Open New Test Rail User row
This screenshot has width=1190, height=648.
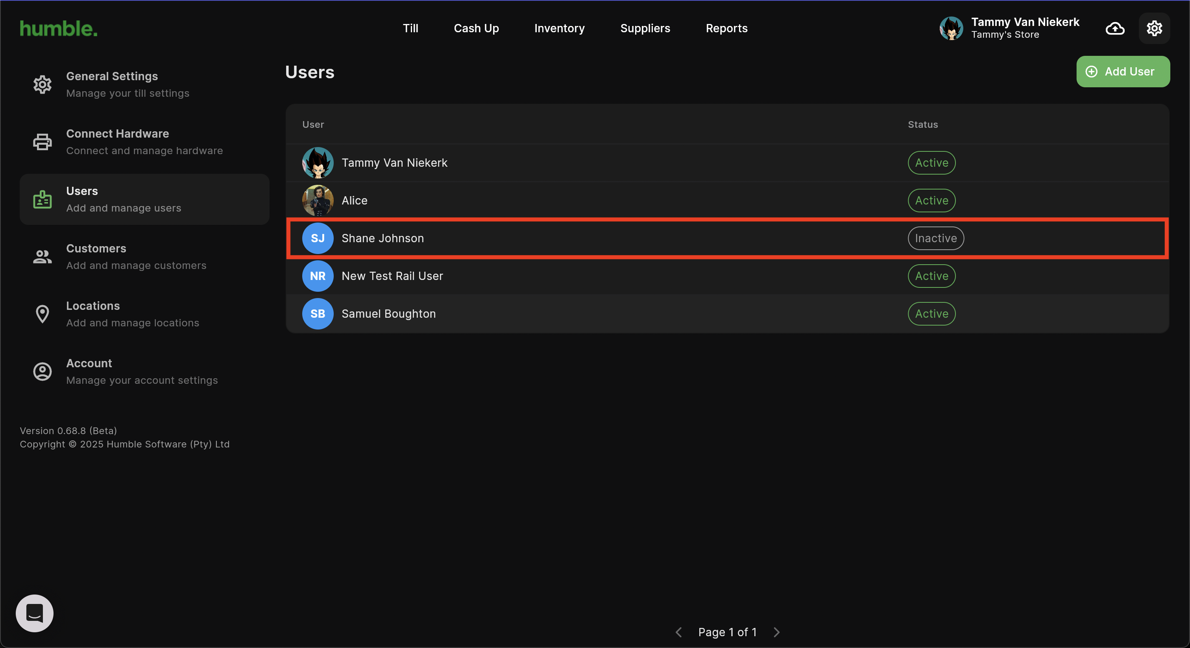728,276
